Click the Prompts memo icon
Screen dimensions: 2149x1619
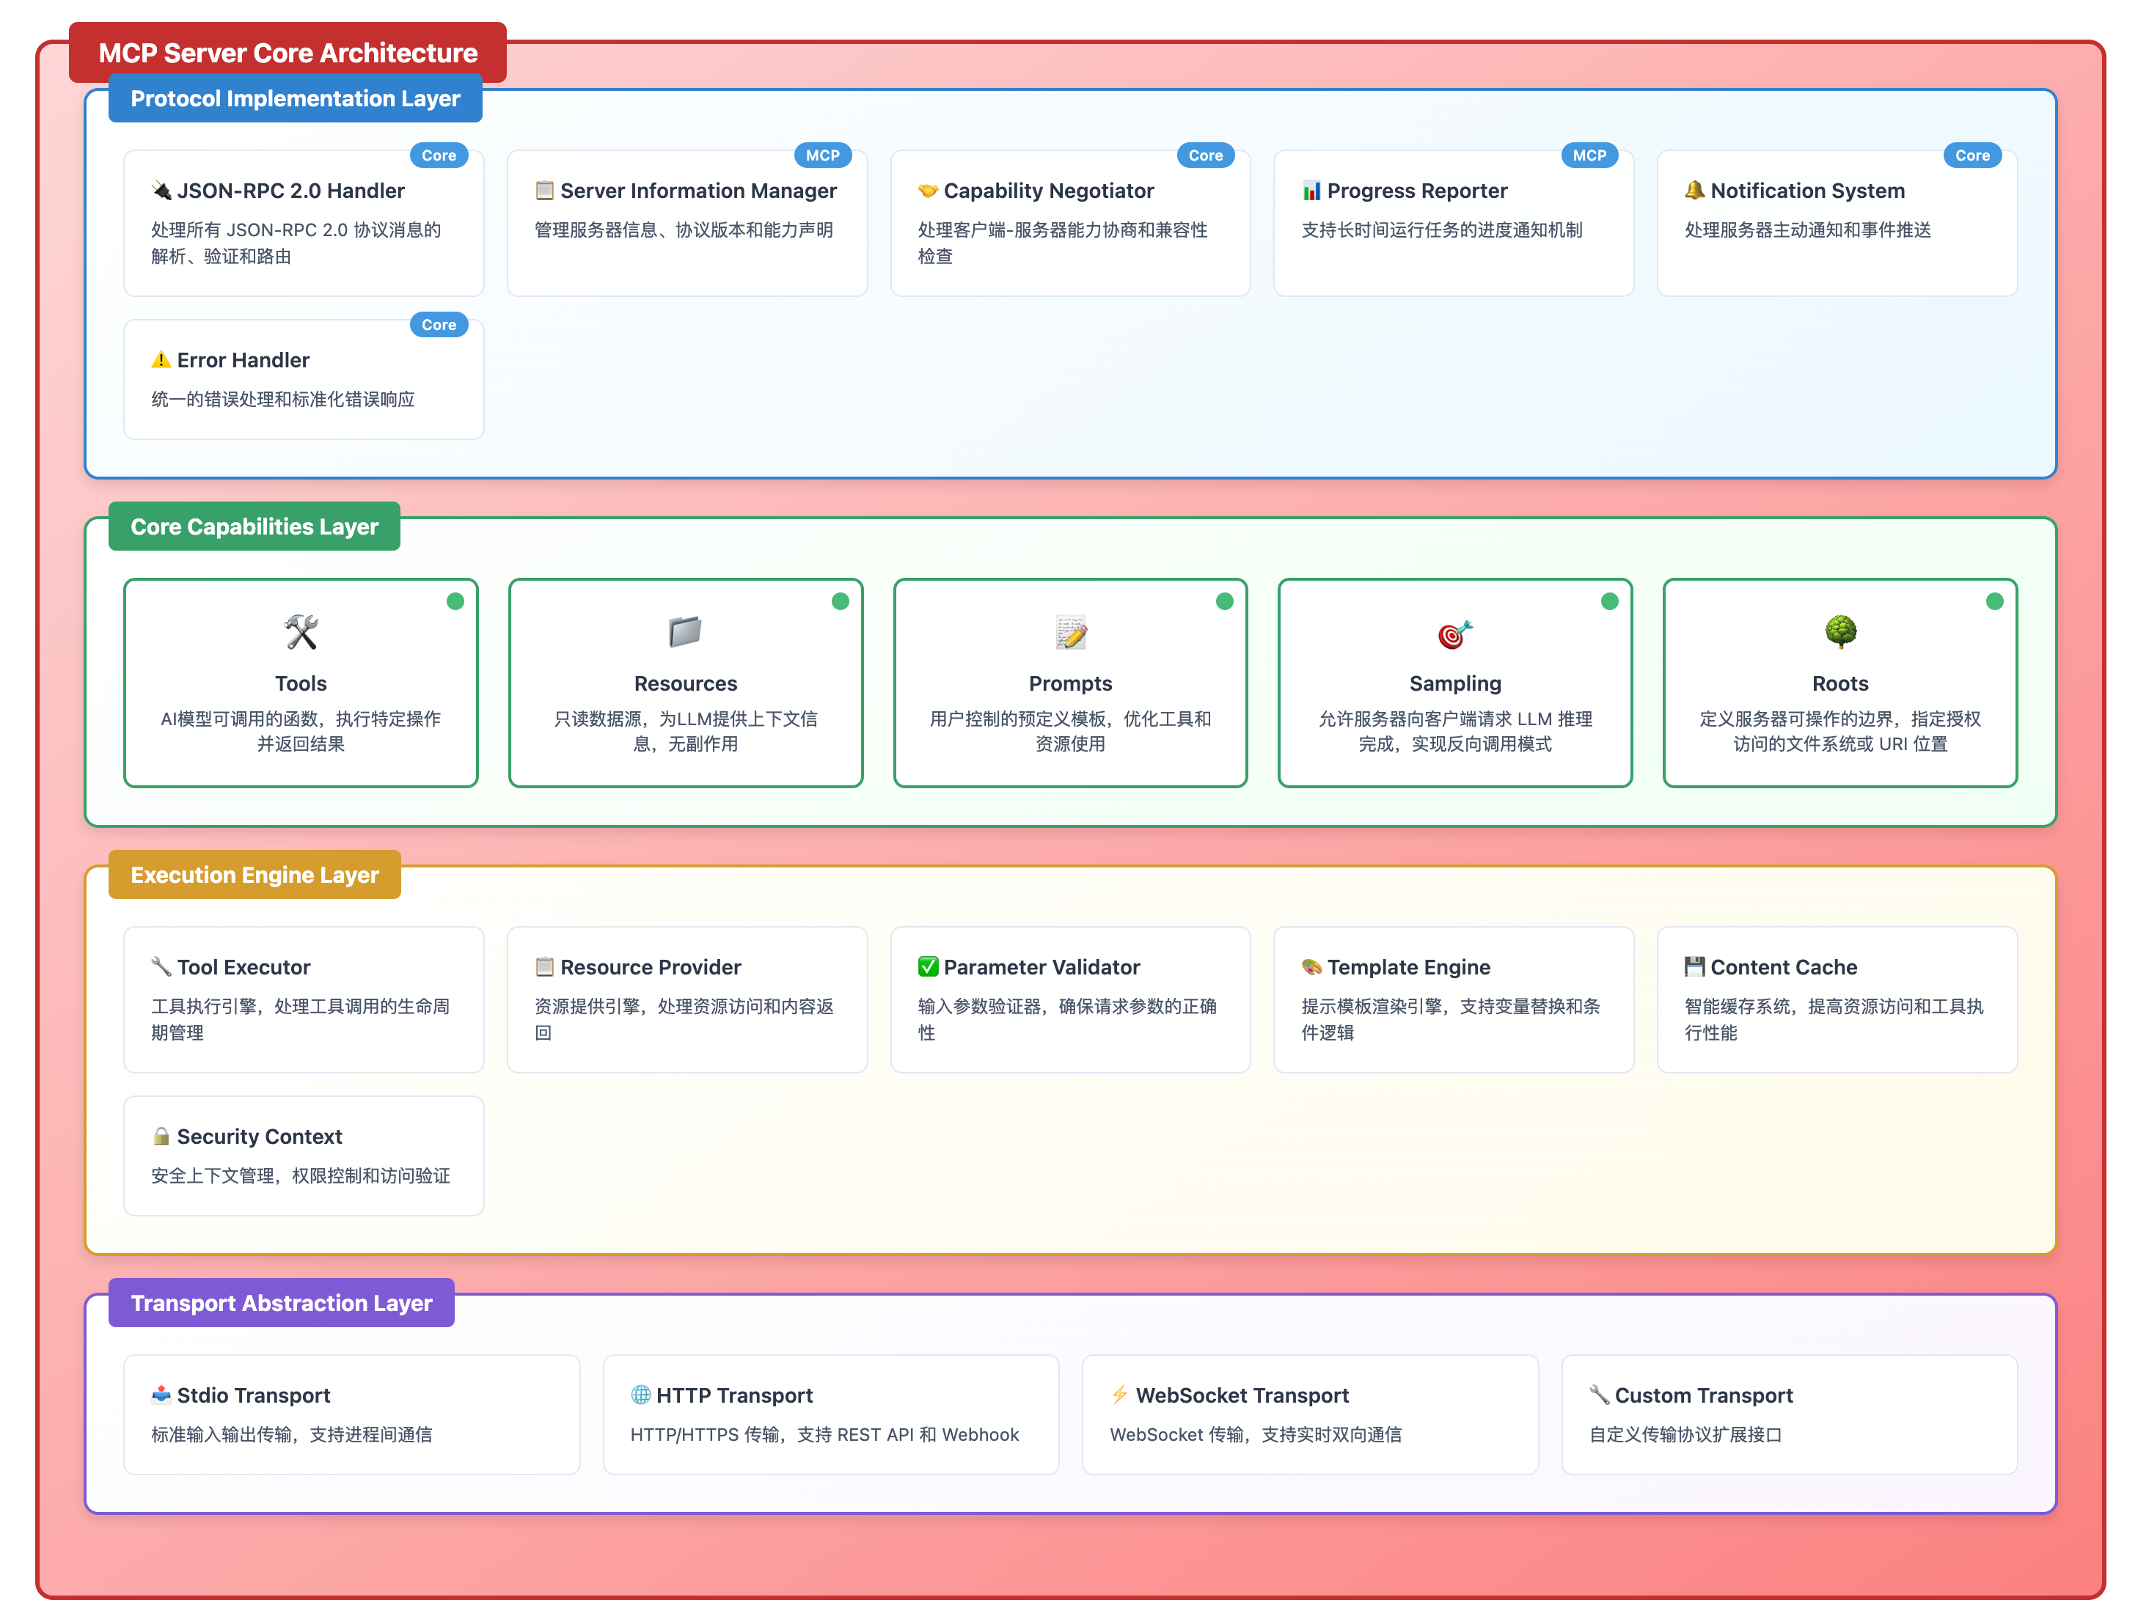pos(1069,632)
